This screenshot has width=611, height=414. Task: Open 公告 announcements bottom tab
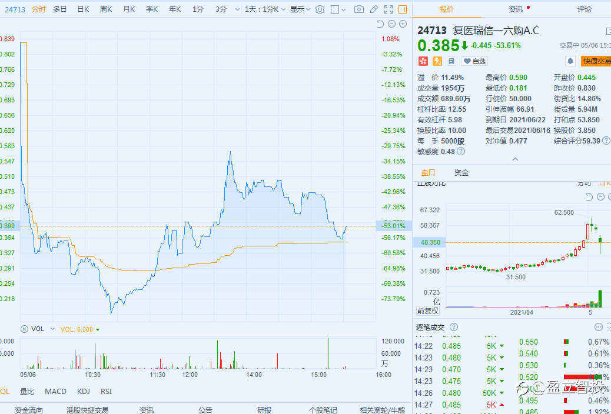205,410
